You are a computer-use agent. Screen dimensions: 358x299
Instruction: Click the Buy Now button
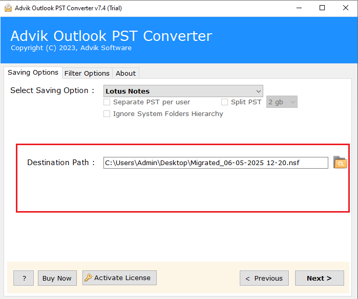(x=57, y=278)
